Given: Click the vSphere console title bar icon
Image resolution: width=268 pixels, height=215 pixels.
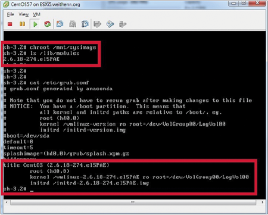Looking at the screenshot, I should (6, 4).
